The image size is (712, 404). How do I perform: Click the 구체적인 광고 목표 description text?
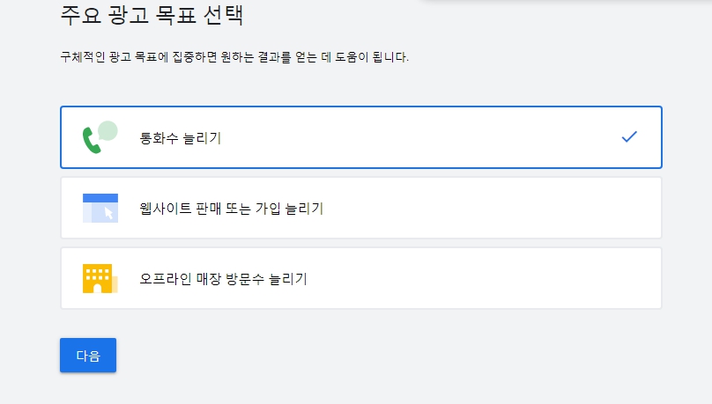[234, 57]
